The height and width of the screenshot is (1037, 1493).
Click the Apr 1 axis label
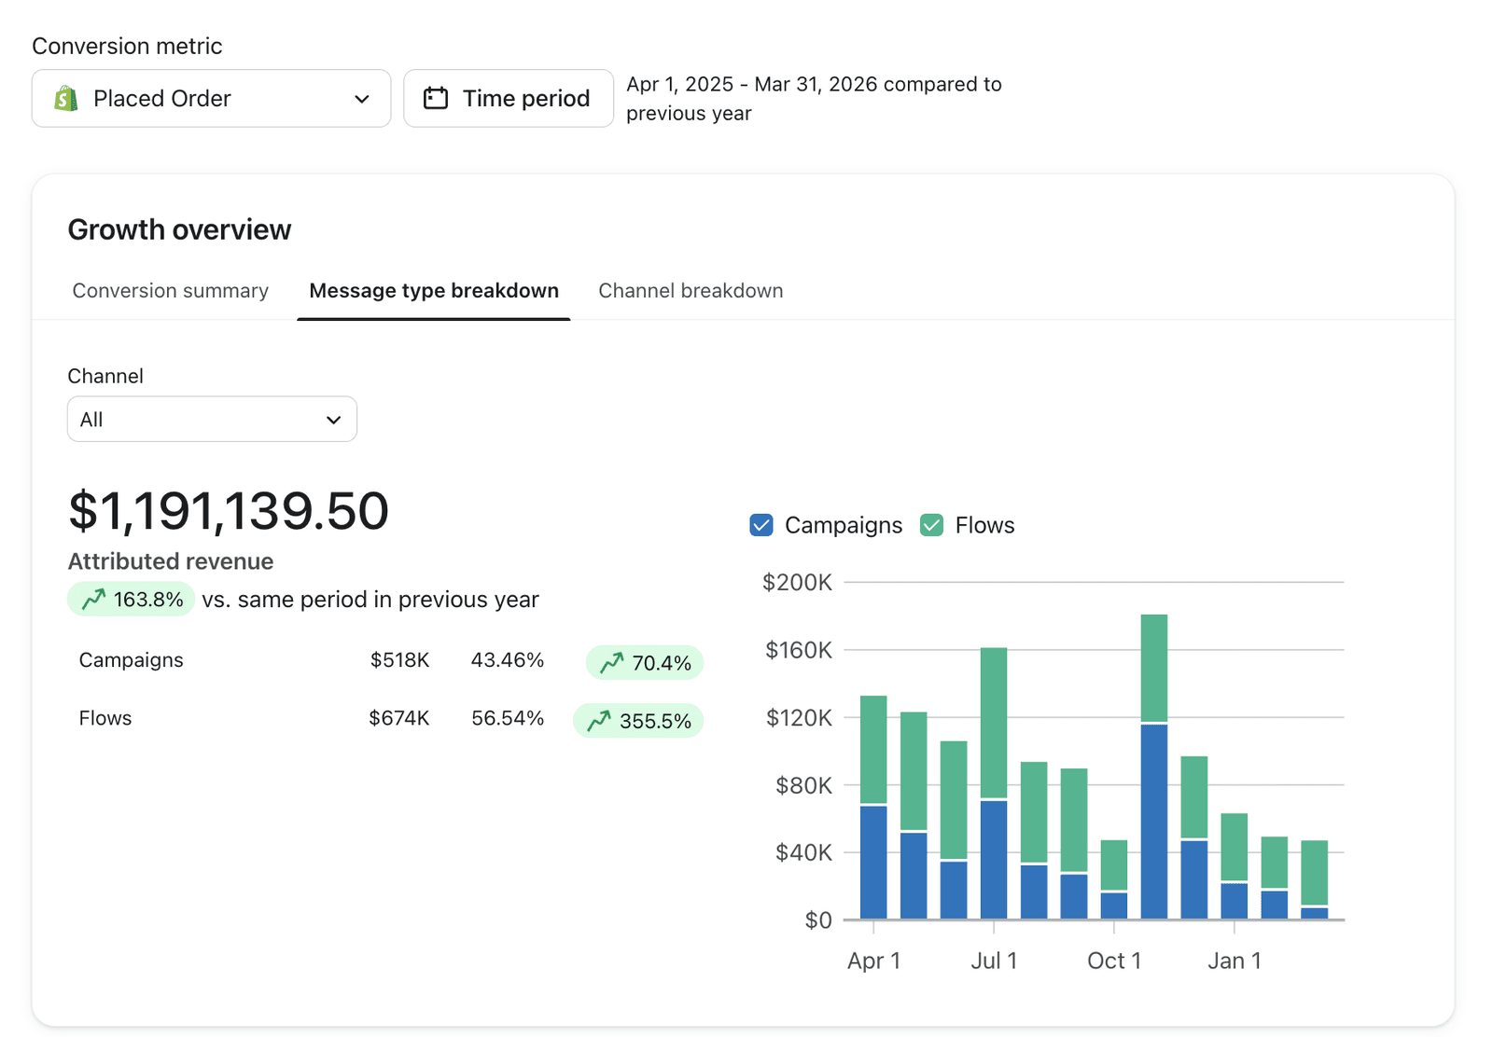coord(874,961)
